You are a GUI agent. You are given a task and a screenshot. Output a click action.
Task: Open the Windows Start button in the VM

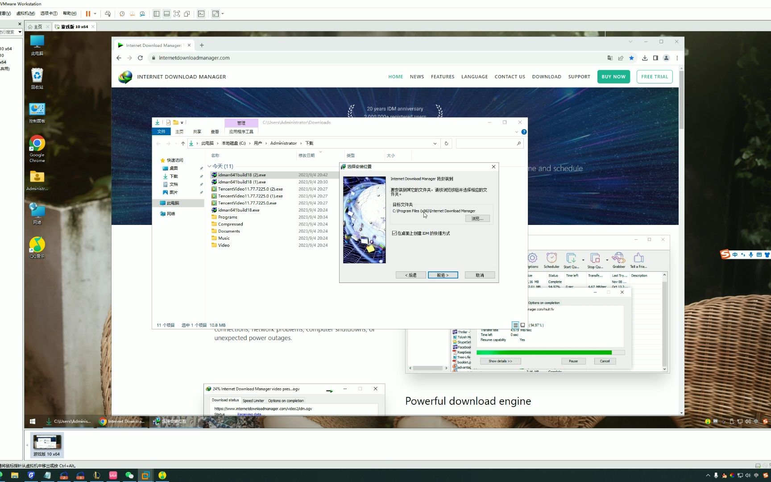(x=33, y=421)
